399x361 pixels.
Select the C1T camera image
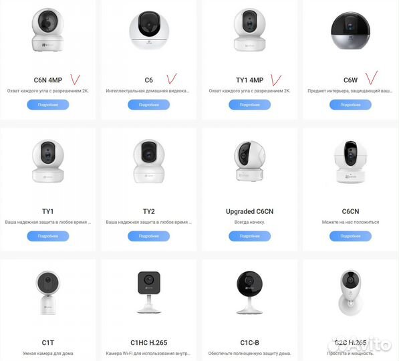point(48,293)
